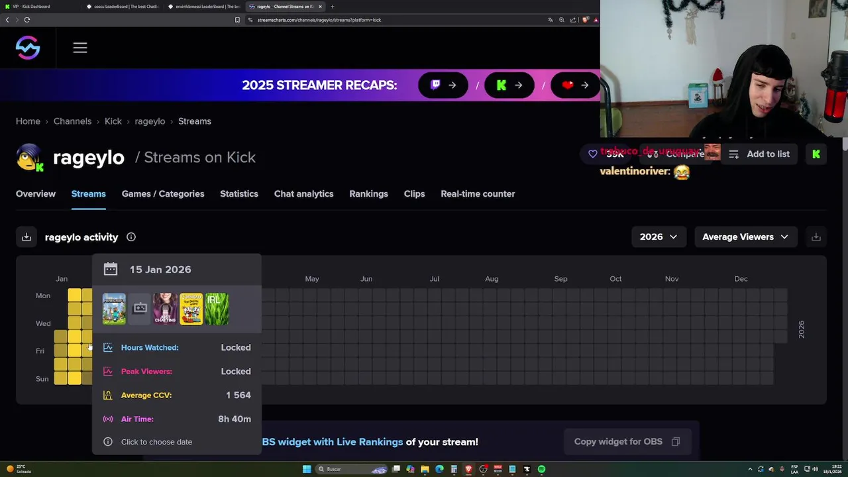Image resolution: width=848 pixels, height=477 pixels.
Task: Click the Average CCV icon
Action: coord(108,395)
